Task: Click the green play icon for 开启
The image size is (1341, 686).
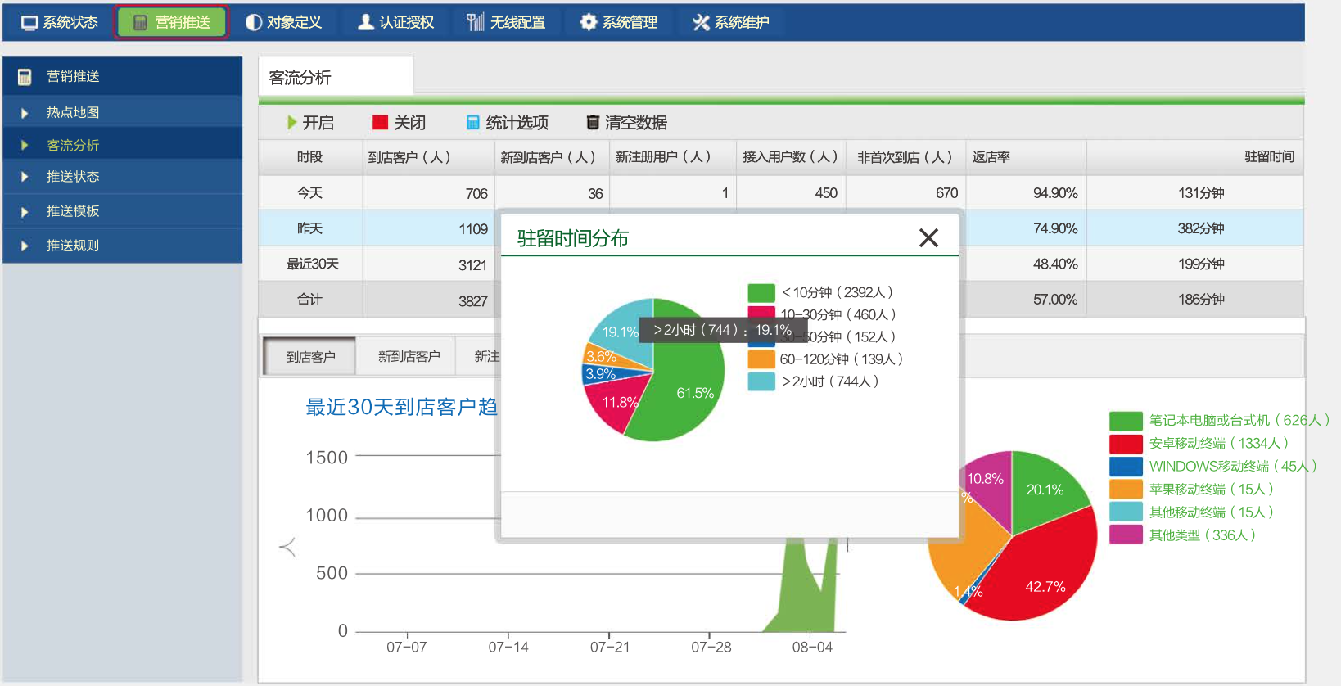Action: 292,123
